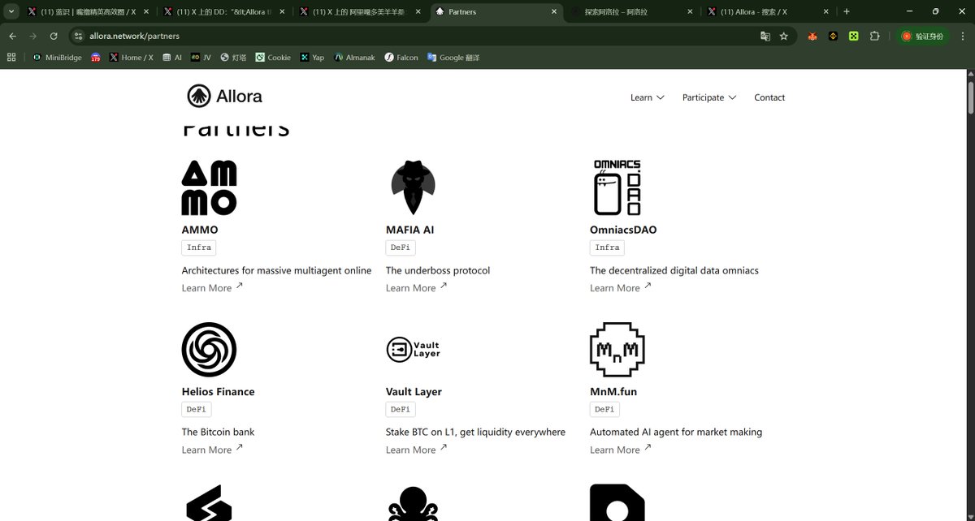This screenshot has width=975, height=521.
Task: Reload the page with the refresh icon
Action: tap(54, 36)
